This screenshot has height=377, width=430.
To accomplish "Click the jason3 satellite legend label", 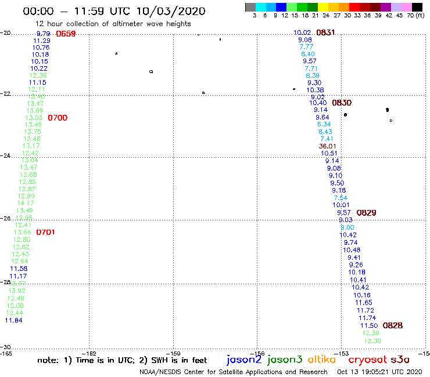I will (x=285, y=360).
